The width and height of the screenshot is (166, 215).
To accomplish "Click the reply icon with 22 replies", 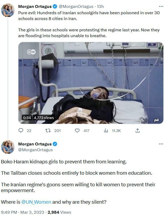I will pyautogui.click(x=21, y=130).
